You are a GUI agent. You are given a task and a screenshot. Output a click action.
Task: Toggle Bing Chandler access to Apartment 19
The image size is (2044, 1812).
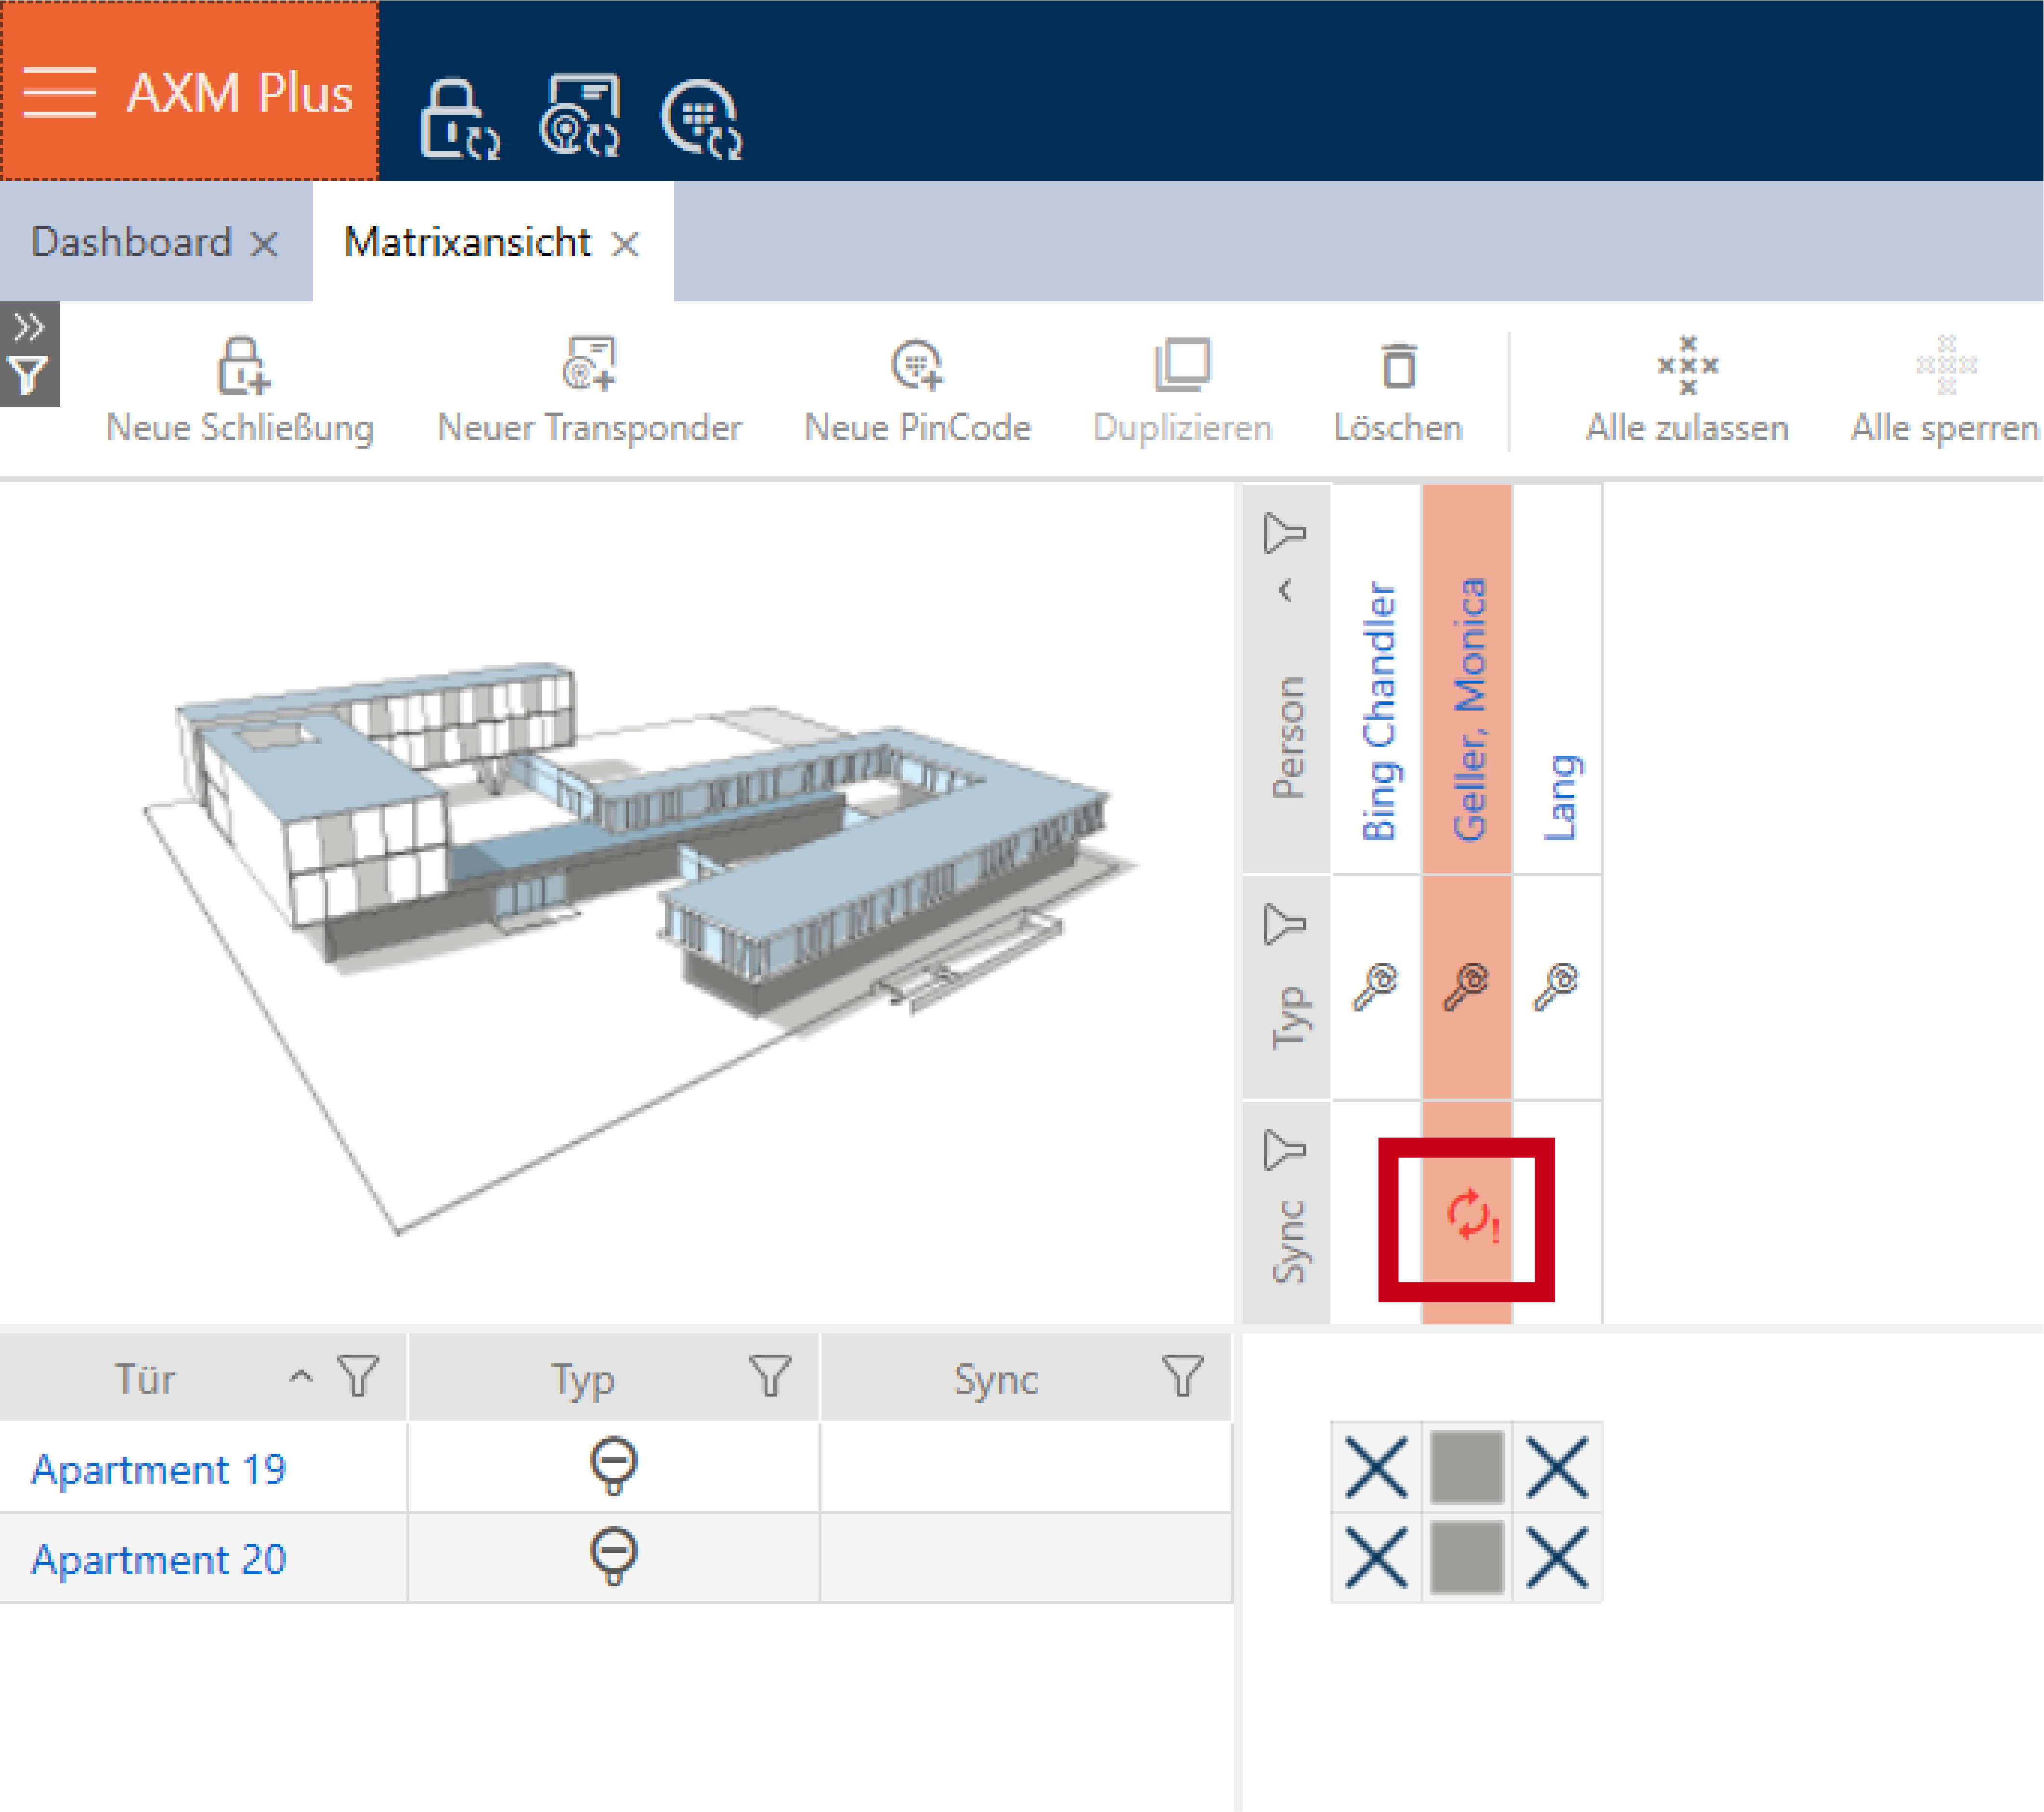pyautogui.click(x=1376, y=1467)
